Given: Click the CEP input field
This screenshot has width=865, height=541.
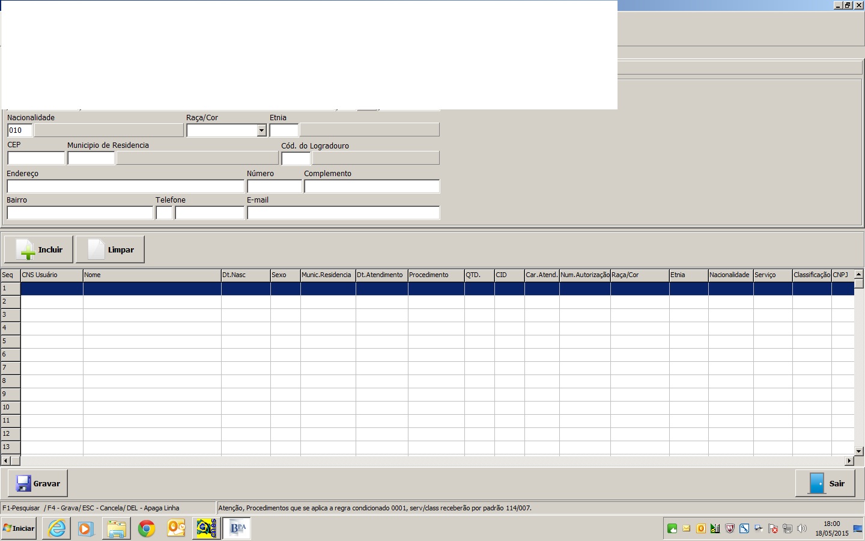Looking at the screenshot, I should (36, 158).
